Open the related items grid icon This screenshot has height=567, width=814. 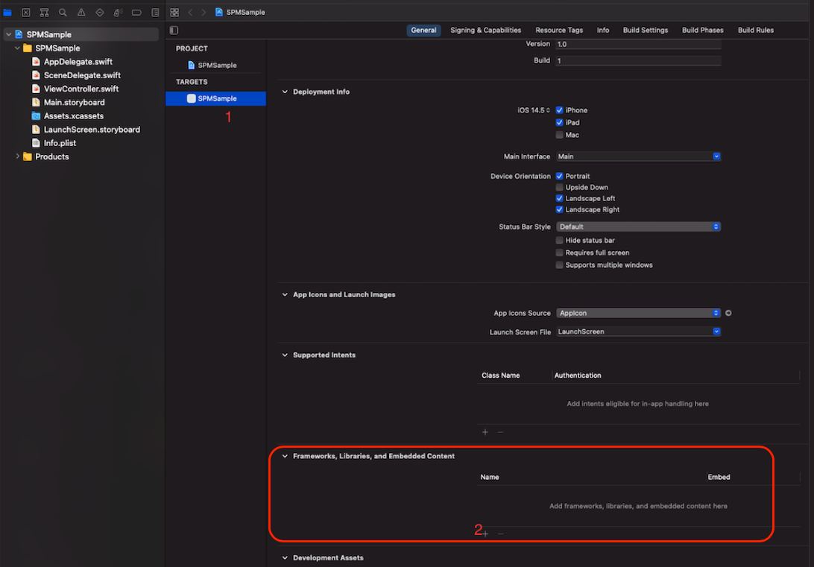[174, 13]
